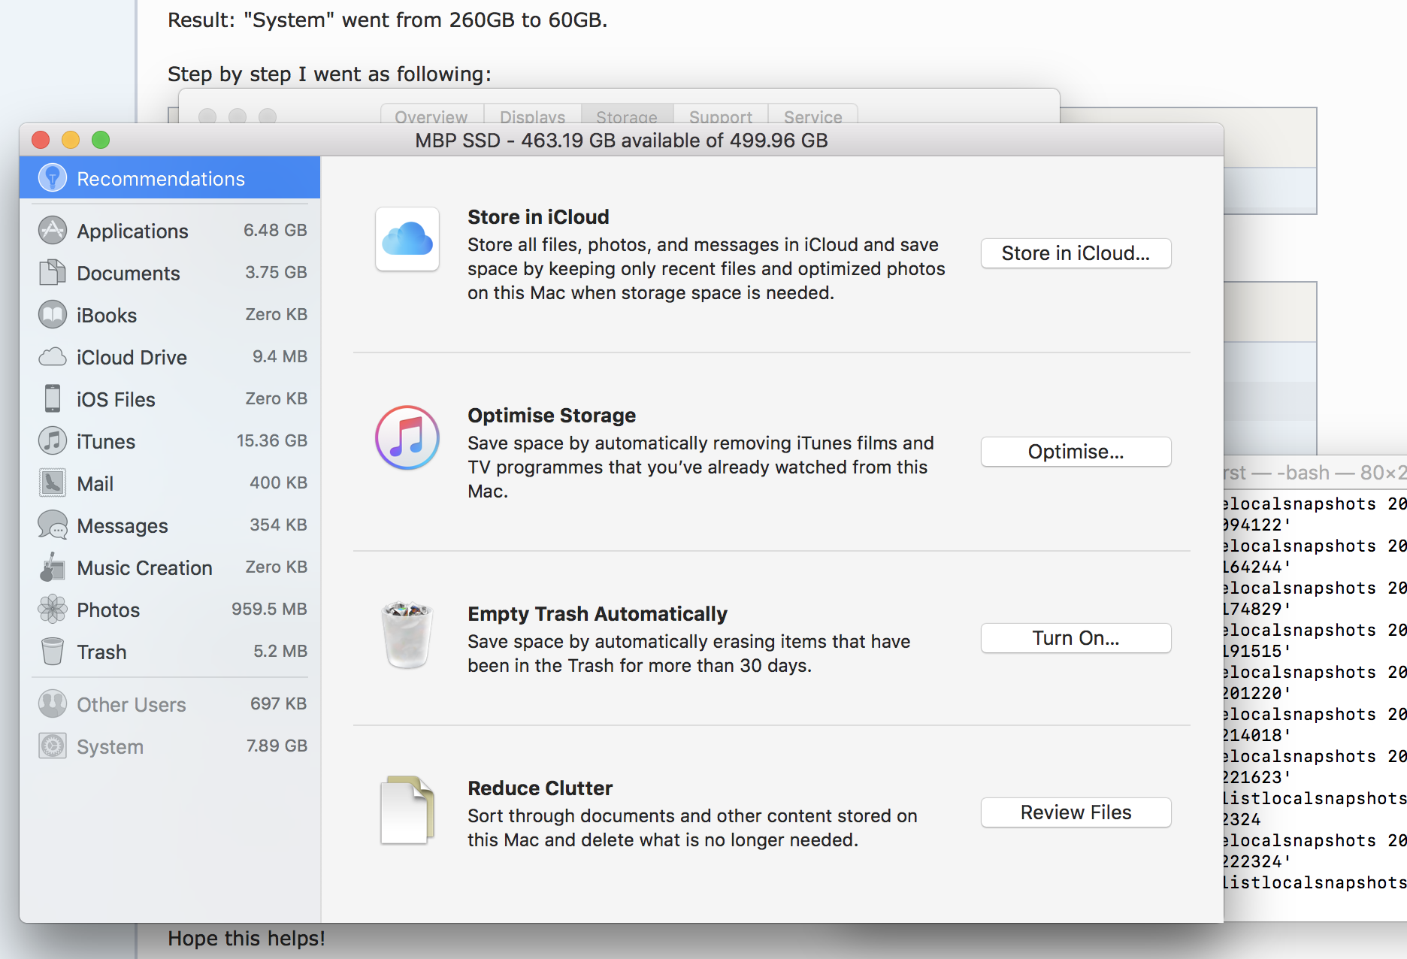Click the 'Music Creation' label

tap(144, 567)
